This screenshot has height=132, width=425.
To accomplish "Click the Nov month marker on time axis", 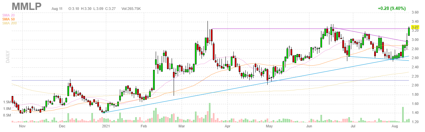I will coord(23,126).
